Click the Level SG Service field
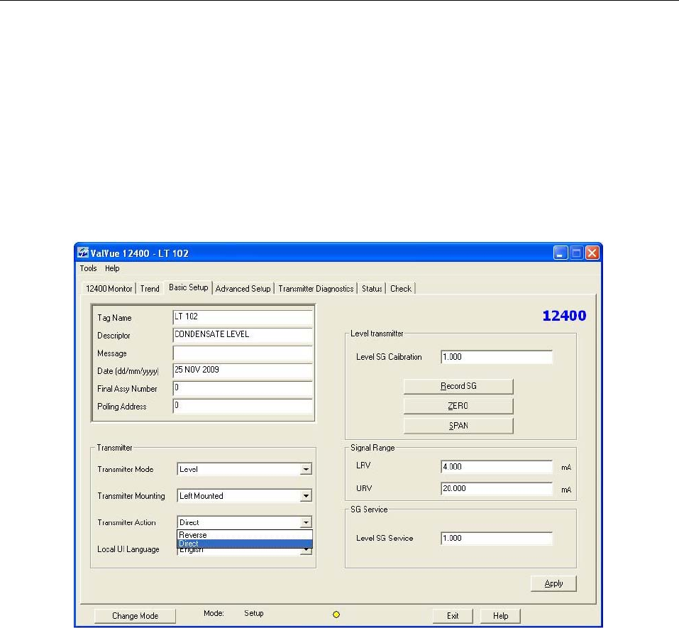The height and width of the screenshot is (628, 679). click(496, 539)
